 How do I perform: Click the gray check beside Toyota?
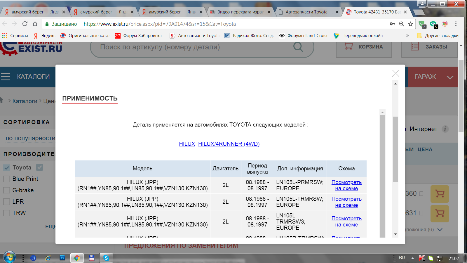point(40,167)
